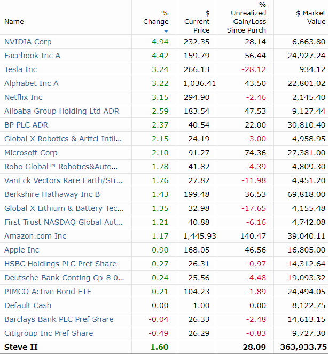The width and height of the screenshot is (328, 354).
Task: Select Alibaba current price 183.54
Action: point(197,111)
